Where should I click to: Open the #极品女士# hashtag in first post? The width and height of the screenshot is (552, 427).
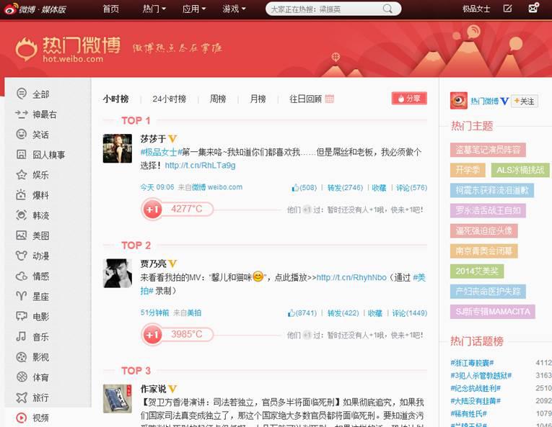point(161,152)
